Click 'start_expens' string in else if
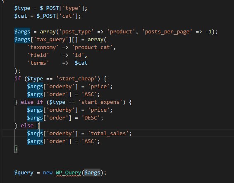Viewport: 234px width, 183px height. pyautogui.click(x=100, y=102)
